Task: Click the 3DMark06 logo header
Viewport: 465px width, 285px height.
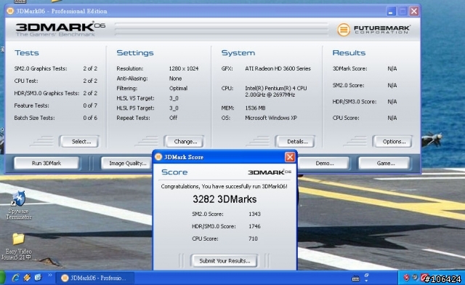Action: 60,29
